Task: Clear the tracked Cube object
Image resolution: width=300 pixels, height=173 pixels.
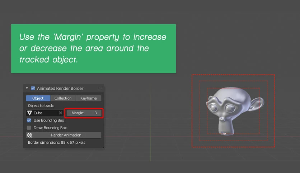Action: coord(60,113)
